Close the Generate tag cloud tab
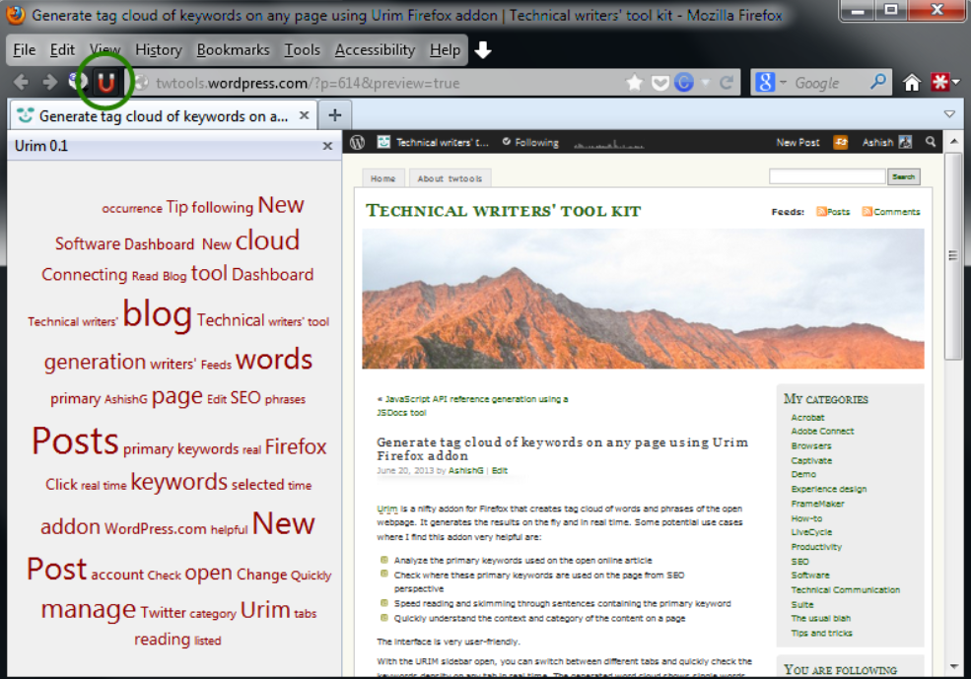The width and height of the screenshot is (971, 679). pos(304,115)
